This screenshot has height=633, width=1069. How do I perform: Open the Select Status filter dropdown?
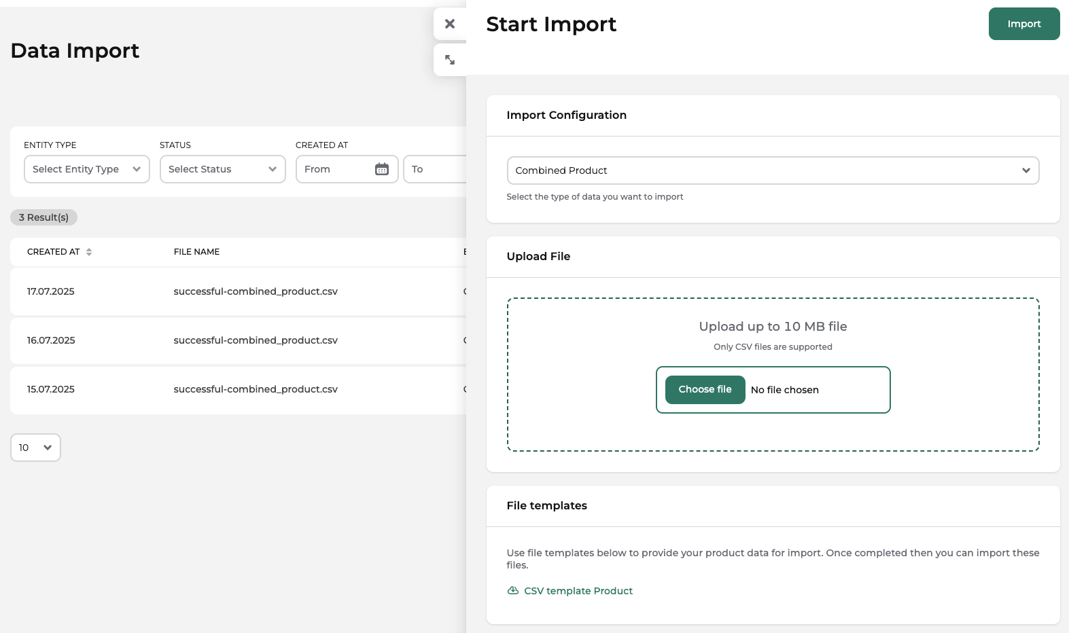[223, 169]
